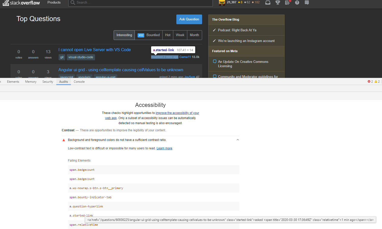Click the visual-studio-code tag
382x229 pixels.
click(81, 57)
